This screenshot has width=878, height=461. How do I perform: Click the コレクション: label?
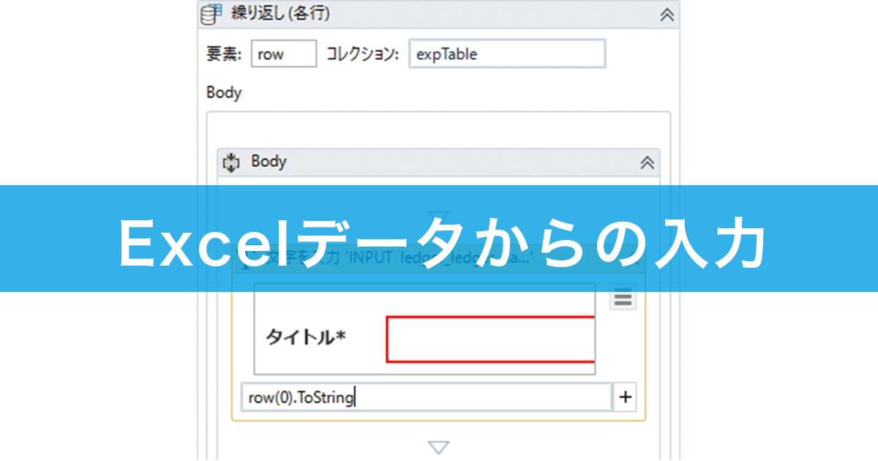click(362, 54)
